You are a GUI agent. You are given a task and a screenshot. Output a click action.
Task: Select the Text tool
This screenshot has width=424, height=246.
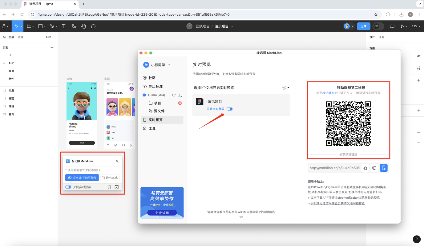63,26
